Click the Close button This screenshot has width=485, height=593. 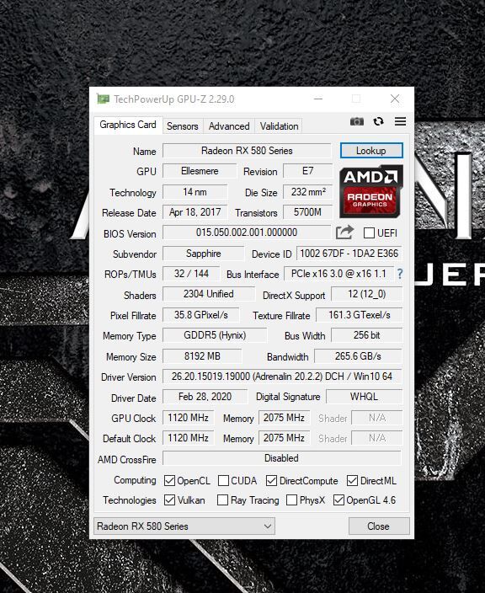(x=378, y=526)
